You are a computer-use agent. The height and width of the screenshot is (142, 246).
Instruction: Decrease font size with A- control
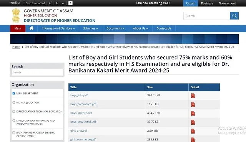tap(63, 3)
